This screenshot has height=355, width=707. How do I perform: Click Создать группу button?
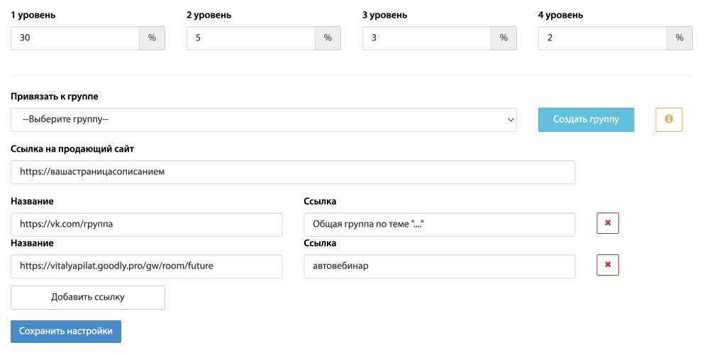586,120
